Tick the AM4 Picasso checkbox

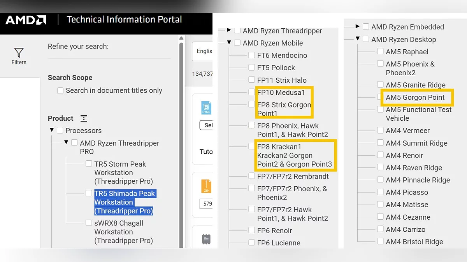[x=380, y=192]
